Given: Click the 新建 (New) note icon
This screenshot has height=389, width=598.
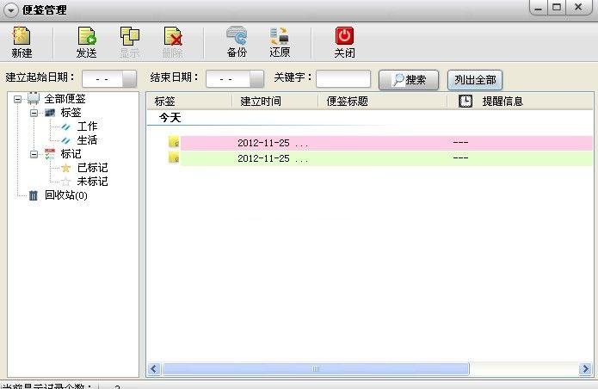Looking at the screenshot, I should click(22, 36).
